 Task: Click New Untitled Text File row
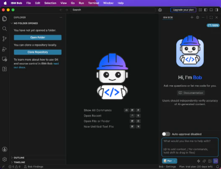tap(112, 127)
